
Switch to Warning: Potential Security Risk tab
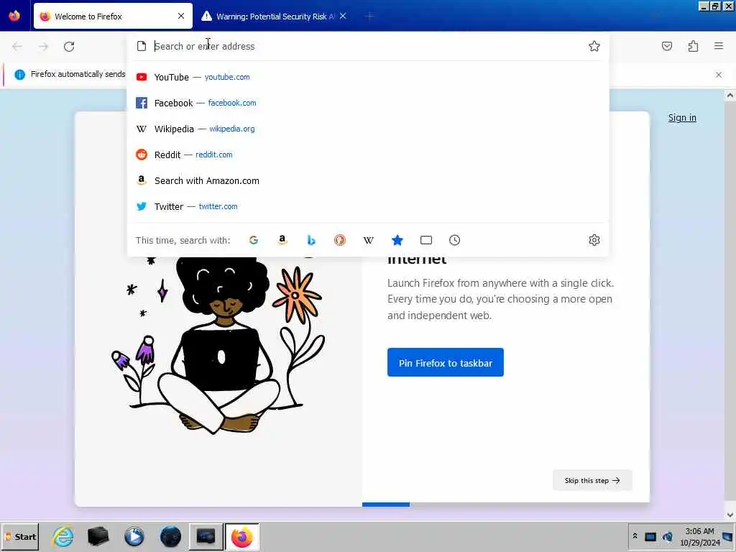(x=275, y=17)
